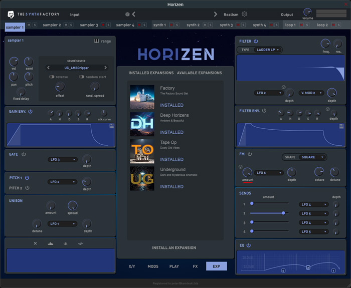Open the unison LFO 1 dropdown

point(63,223)
